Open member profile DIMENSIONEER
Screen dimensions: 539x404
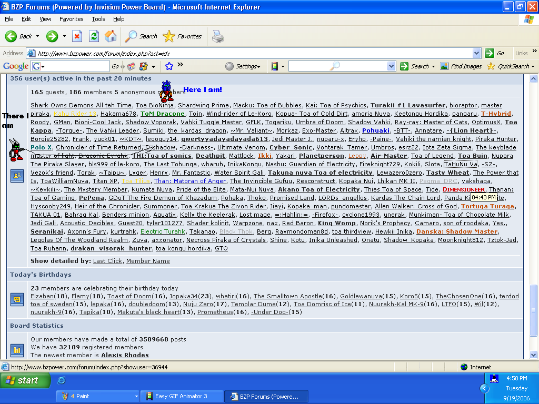coord(463,189)
